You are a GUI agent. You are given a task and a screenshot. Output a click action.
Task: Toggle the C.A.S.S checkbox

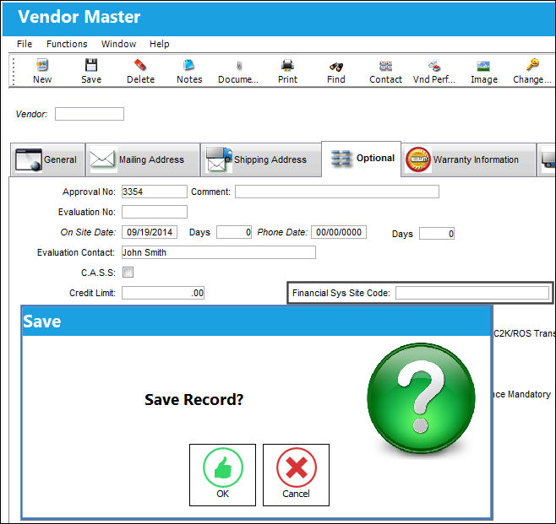point(128,273)
